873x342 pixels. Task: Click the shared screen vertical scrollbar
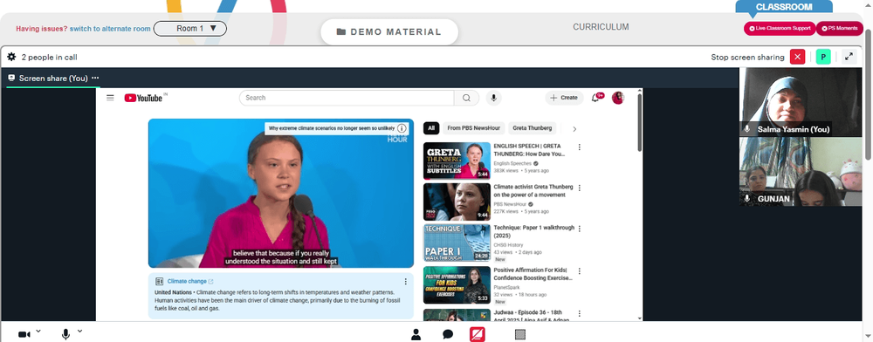639,122
